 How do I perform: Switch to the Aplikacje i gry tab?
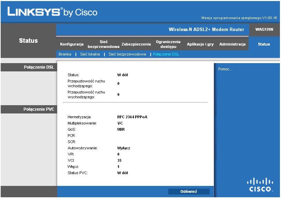(x=200, y=44)
